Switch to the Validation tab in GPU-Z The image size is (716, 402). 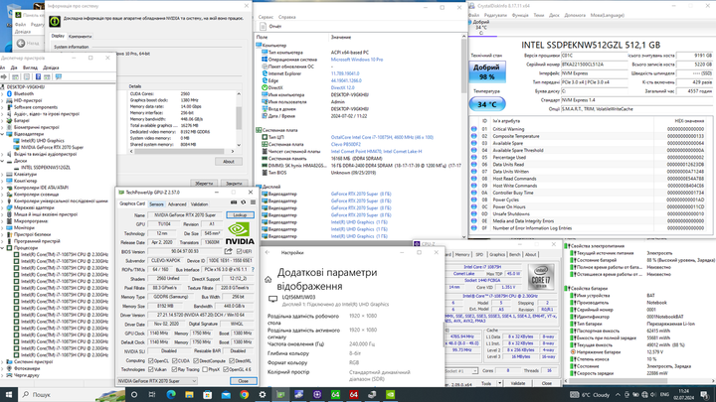199,204
